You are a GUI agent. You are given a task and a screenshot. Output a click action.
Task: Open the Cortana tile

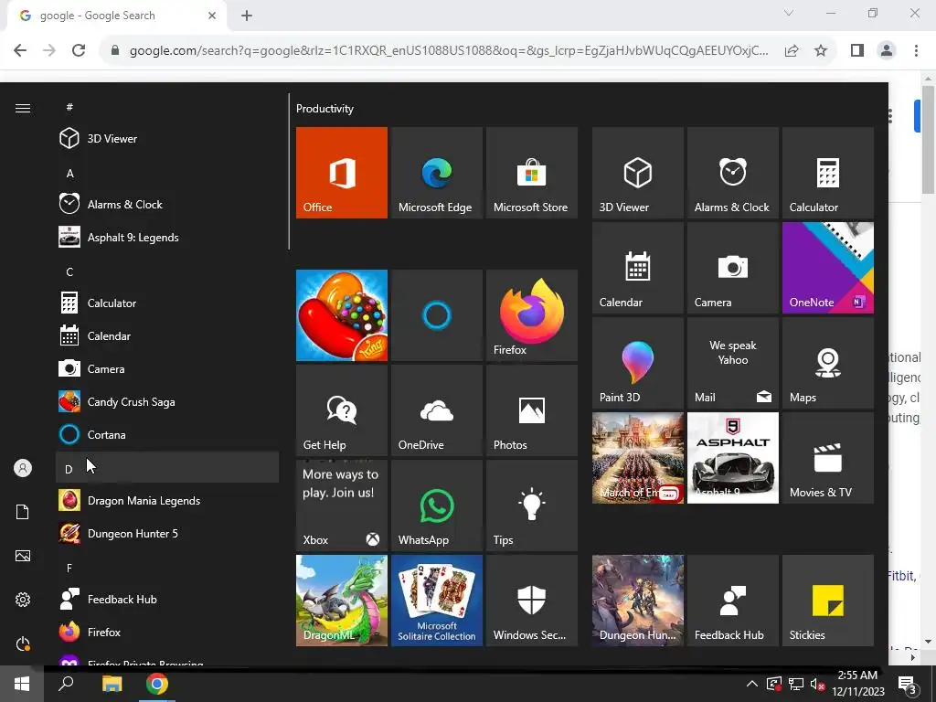[436, 315]
